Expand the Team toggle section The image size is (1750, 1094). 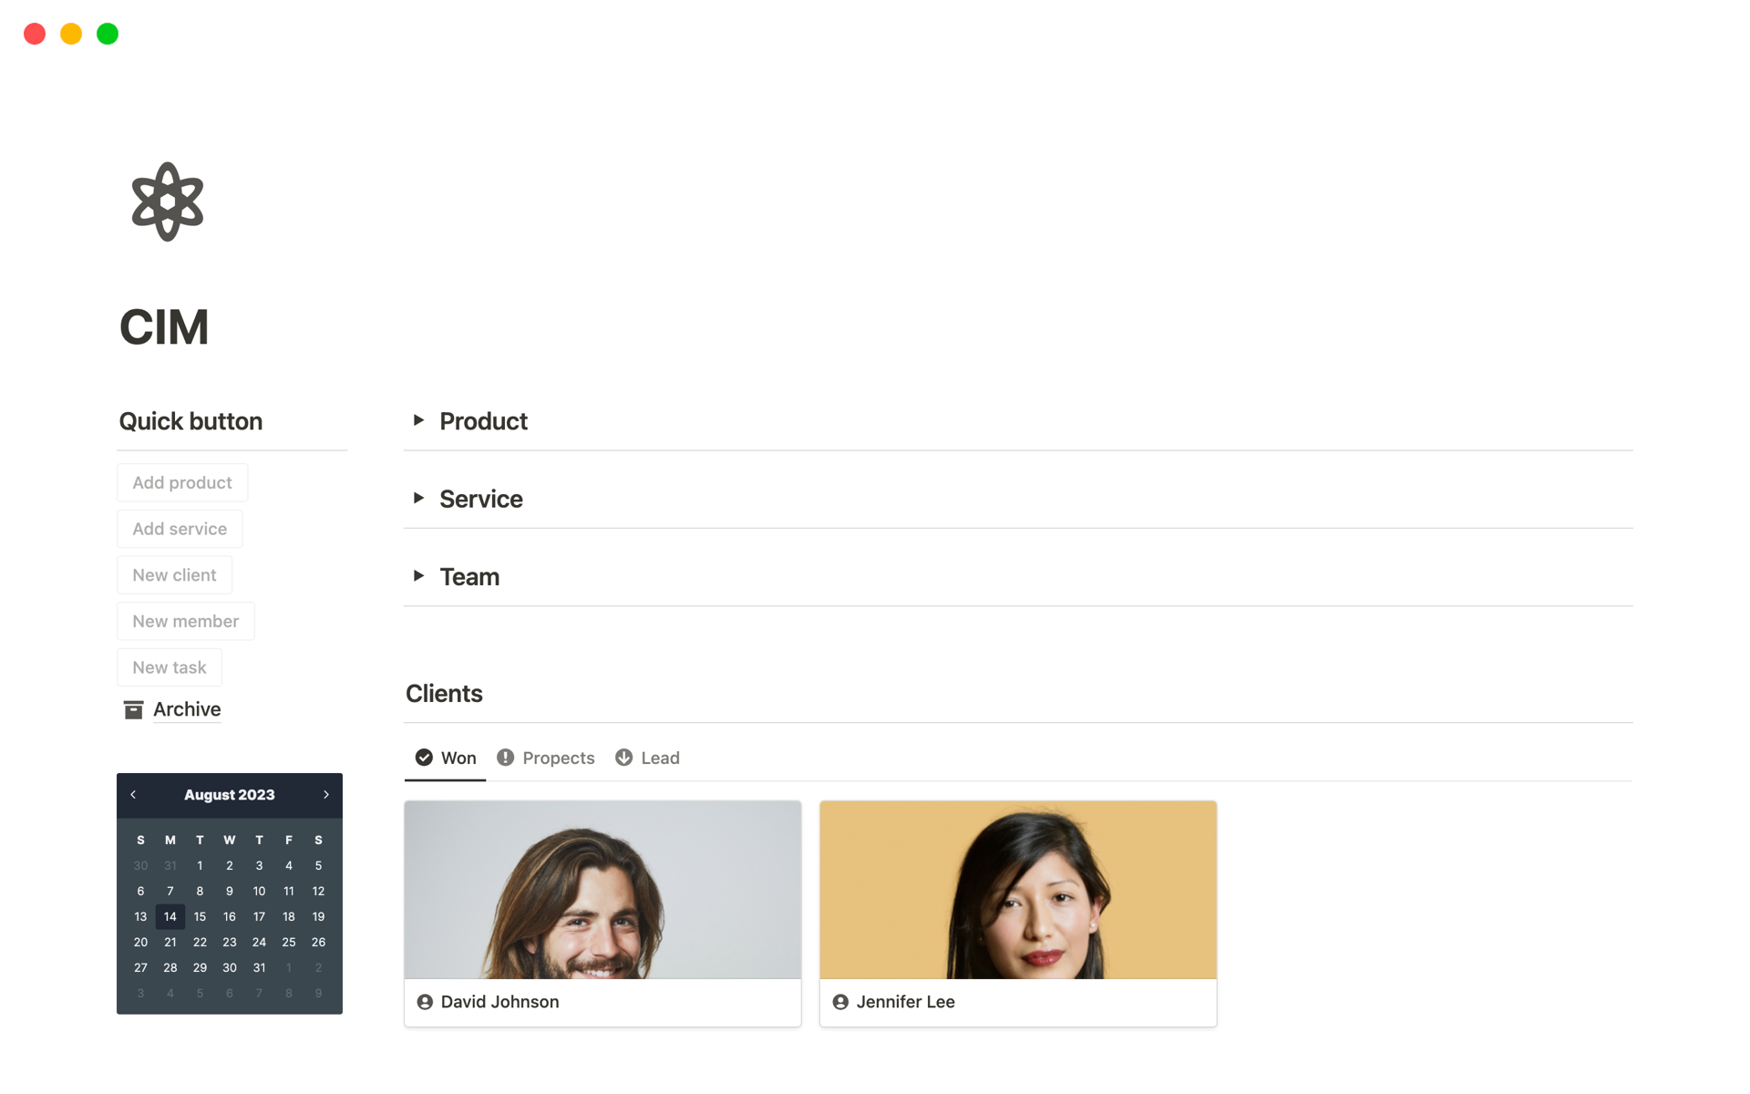[x=418, y=575]
